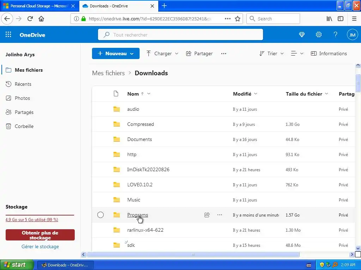Image resolution: width=361 pixels, height=270 pixels.
Task: Select the Programs row with its circle checkbox
Action: point(100,215)
